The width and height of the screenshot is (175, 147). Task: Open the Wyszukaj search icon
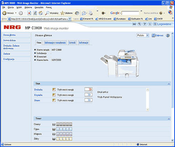pos(47,13)
